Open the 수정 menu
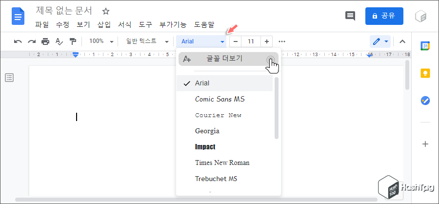 (x=62, y=25)
